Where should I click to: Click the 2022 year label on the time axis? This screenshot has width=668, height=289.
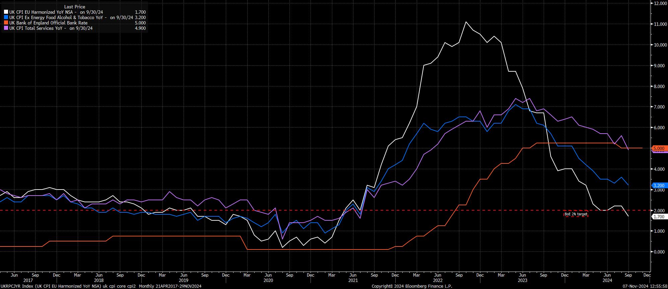coord(438,280)
